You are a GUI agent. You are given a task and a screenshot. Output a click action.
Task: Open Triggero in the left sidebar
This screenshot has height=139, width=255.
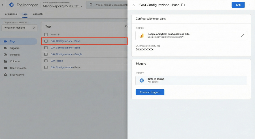15,48
